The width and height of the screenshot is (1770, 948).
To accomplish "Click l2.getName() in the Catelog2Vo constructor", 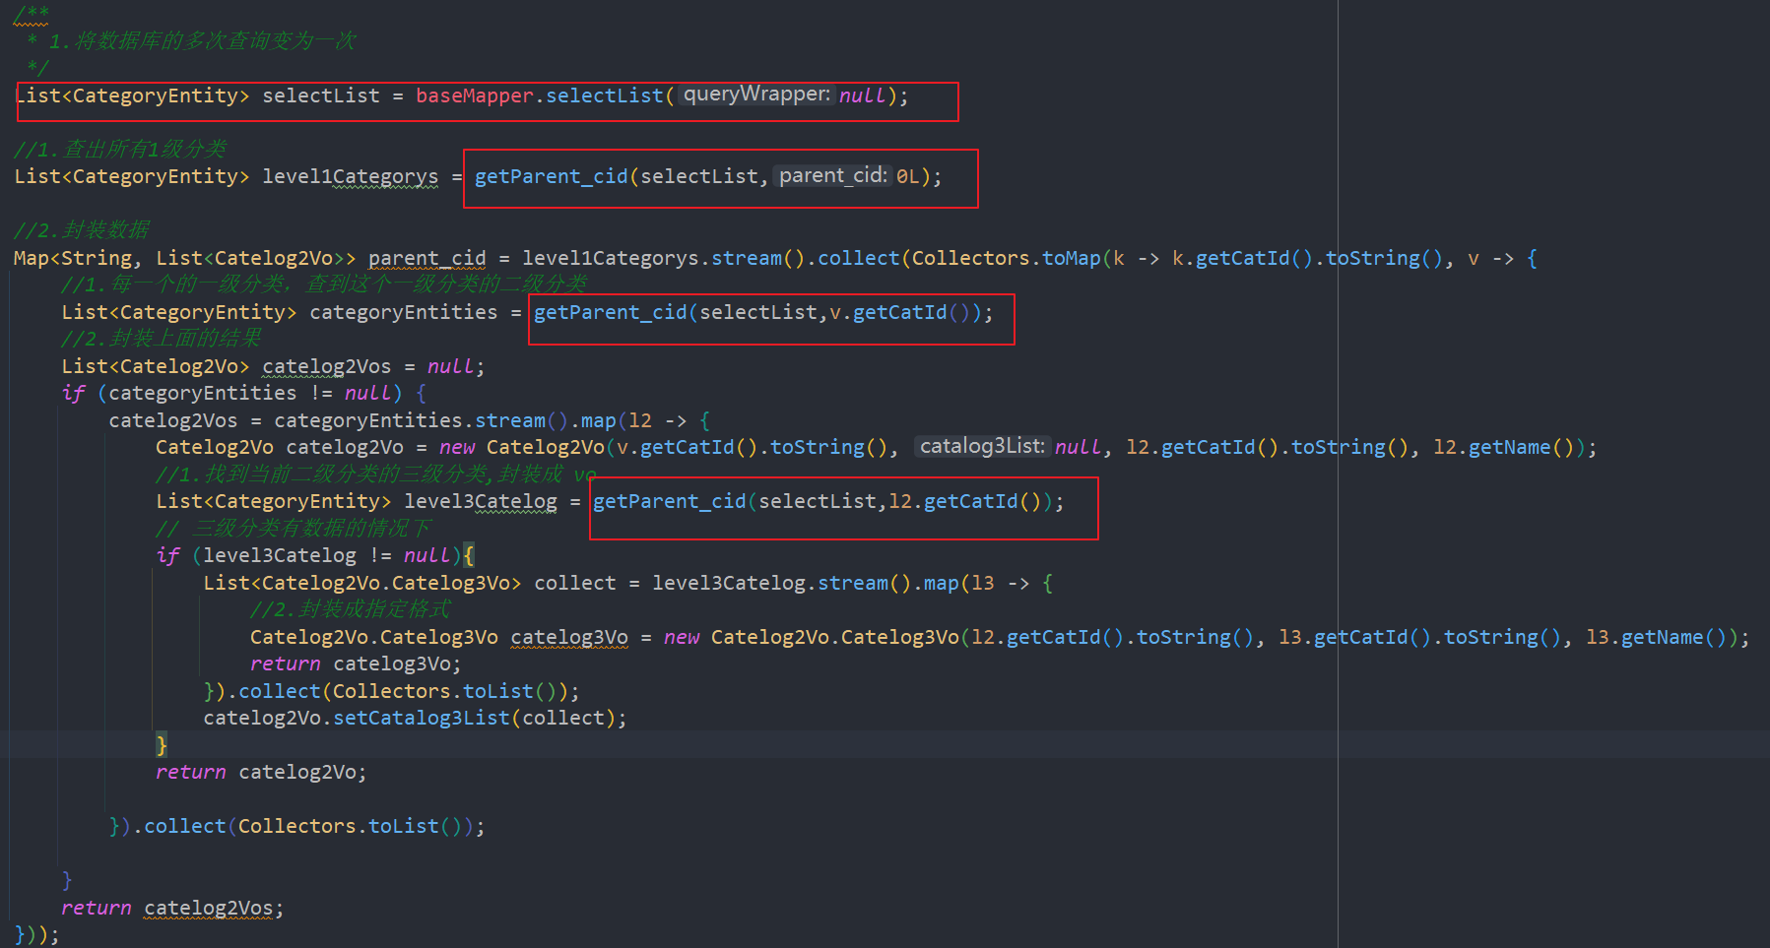I will point(1503,447).
